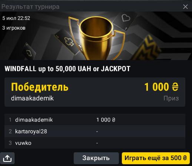
Task: Select second place row kartaroyal28
Action: pyautogui.click(x=95, y=131)
